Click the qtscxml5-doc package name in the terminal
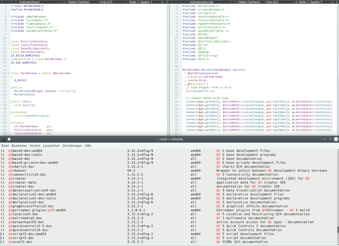This screenshot has width=339, height=246. pos(20,242)
